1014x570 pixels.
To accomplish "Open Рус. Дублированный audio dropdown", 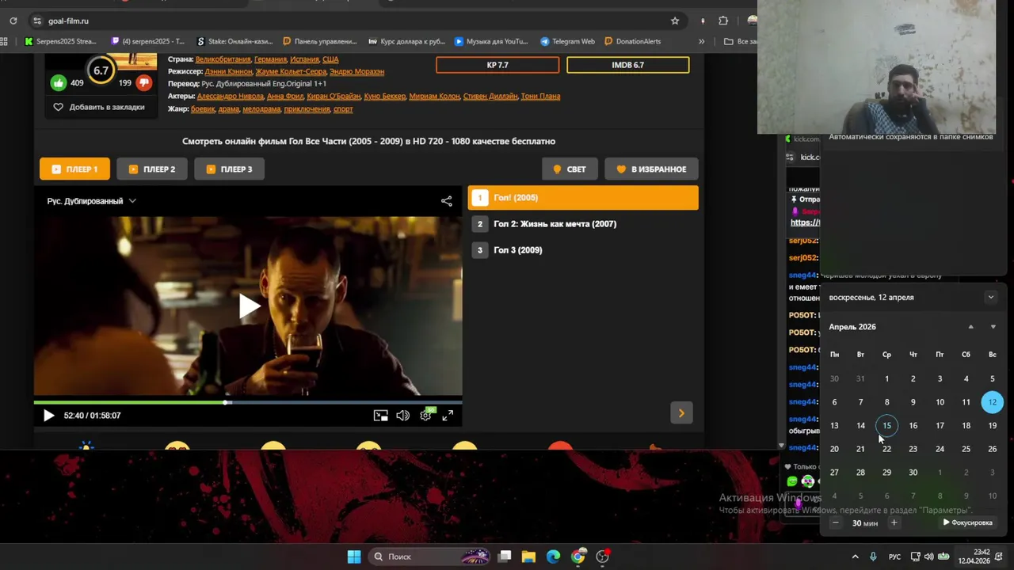I will tap(91, 201).
